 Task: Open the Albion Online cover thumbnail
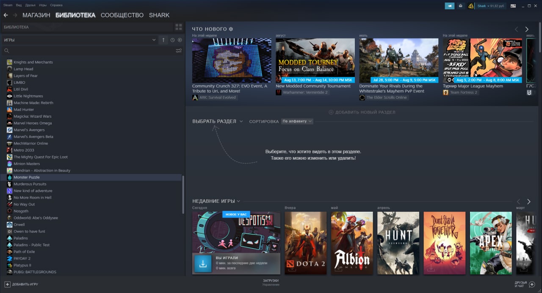(x=352, y=243)
